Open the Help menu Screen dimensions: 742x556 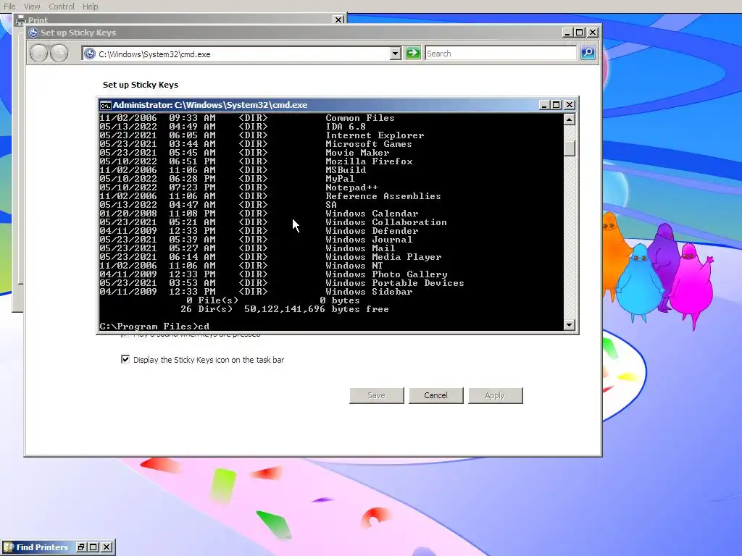click(x=90, y=7)
